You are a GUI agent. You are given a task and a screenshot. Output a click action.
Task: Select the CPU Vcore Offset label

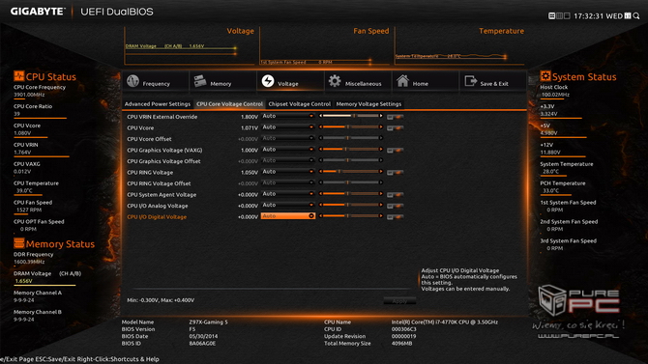coord(149,139)
